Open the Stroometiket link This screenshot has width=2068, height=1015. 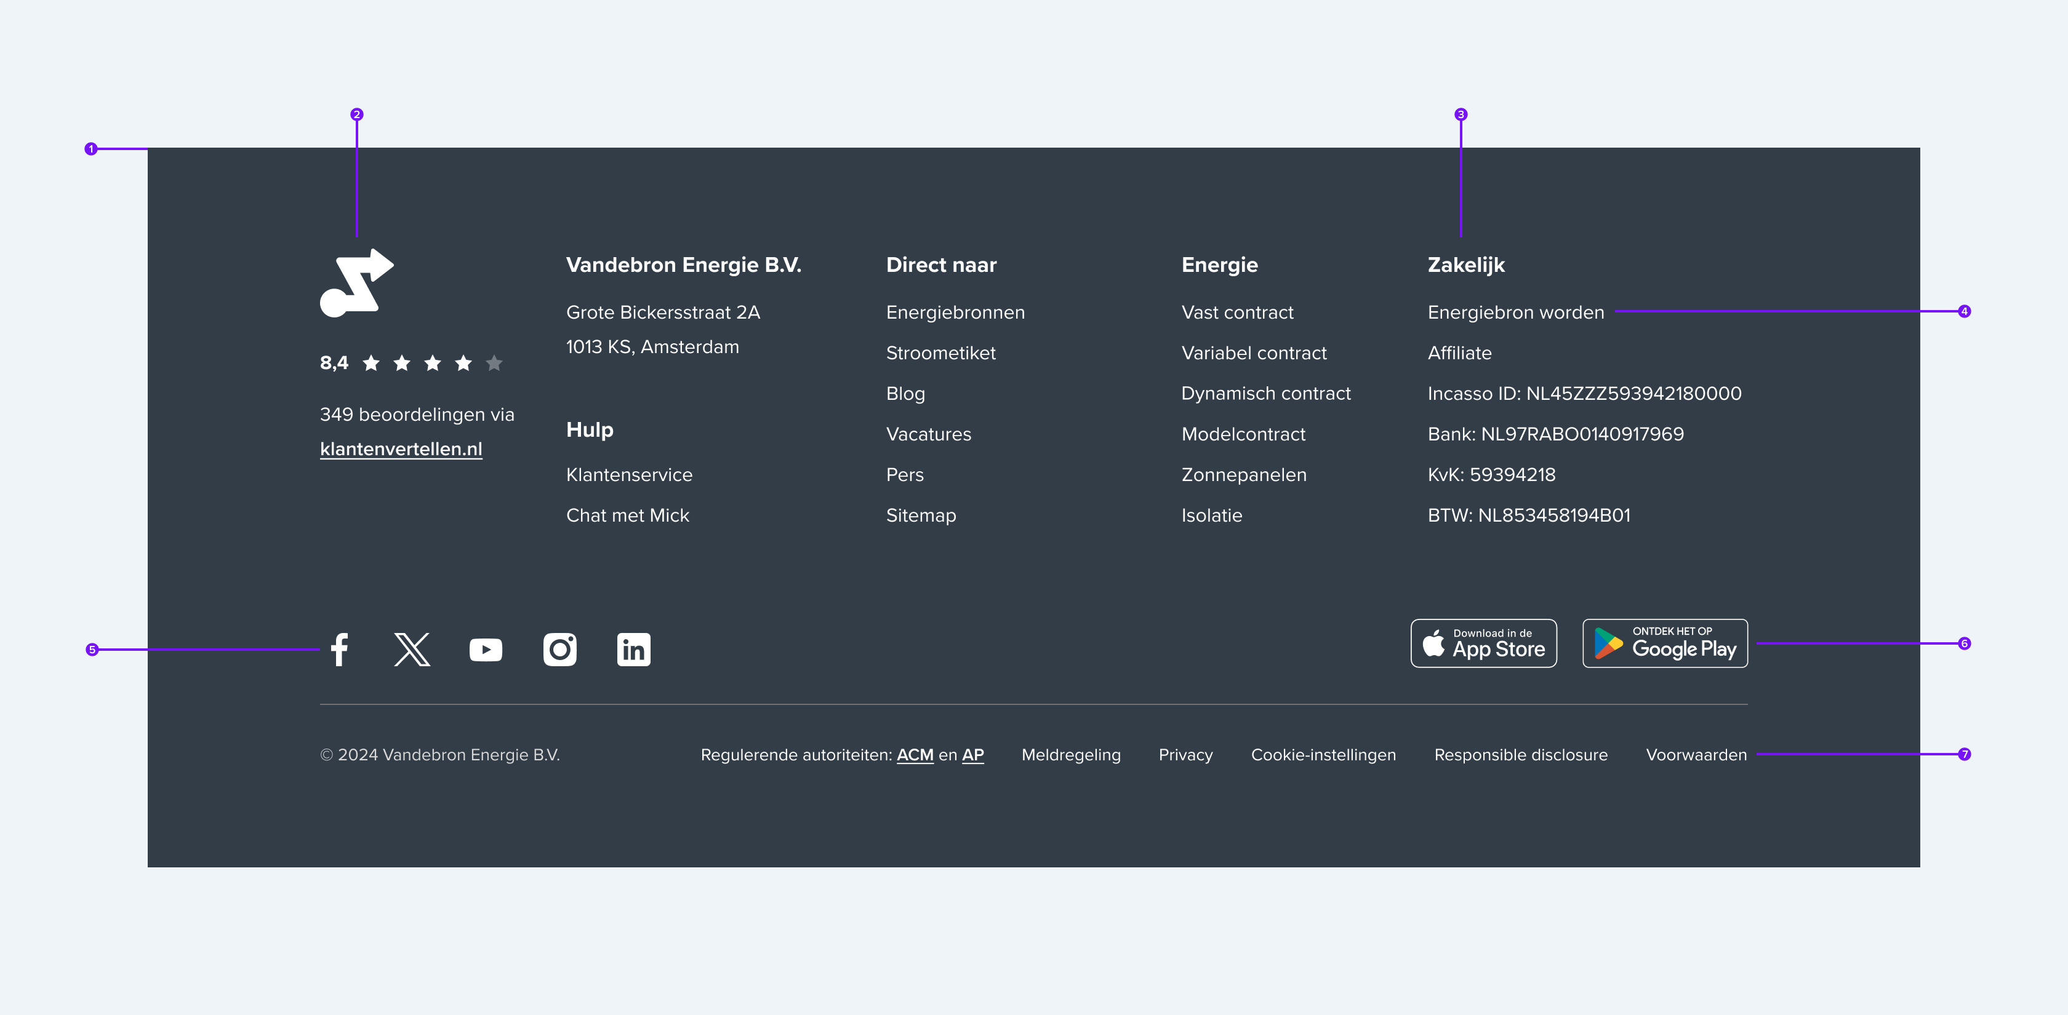(940, 353)
